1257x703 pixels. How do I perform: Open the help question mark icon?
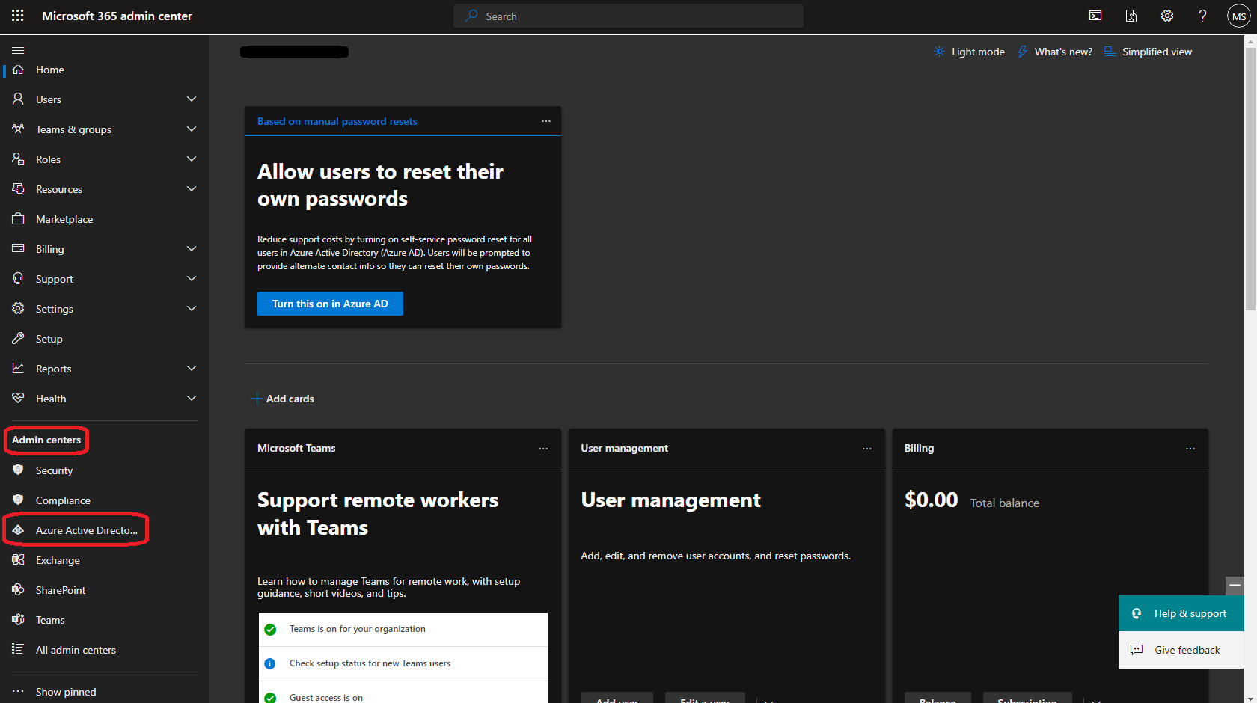(1202, 16)
